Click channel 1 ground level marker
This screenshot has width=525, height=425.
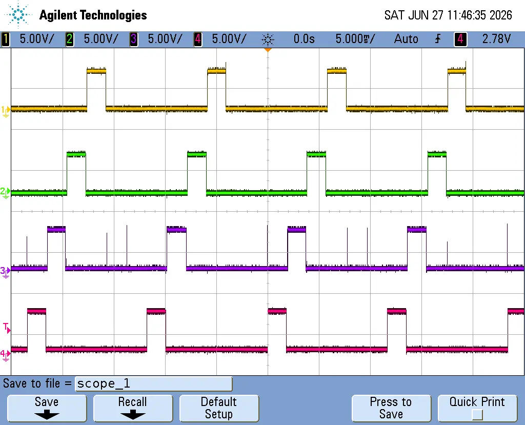pyautogui.click(x=5, y=111)
